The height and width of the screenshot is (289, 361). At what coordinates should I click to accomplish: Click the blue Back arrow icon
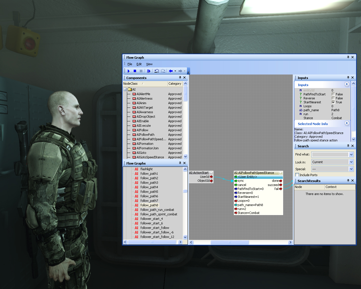tap(171, 71)
